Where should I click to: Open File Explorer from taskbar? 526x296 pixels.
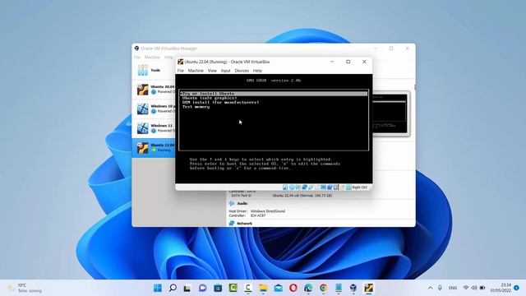click(263, 288)
